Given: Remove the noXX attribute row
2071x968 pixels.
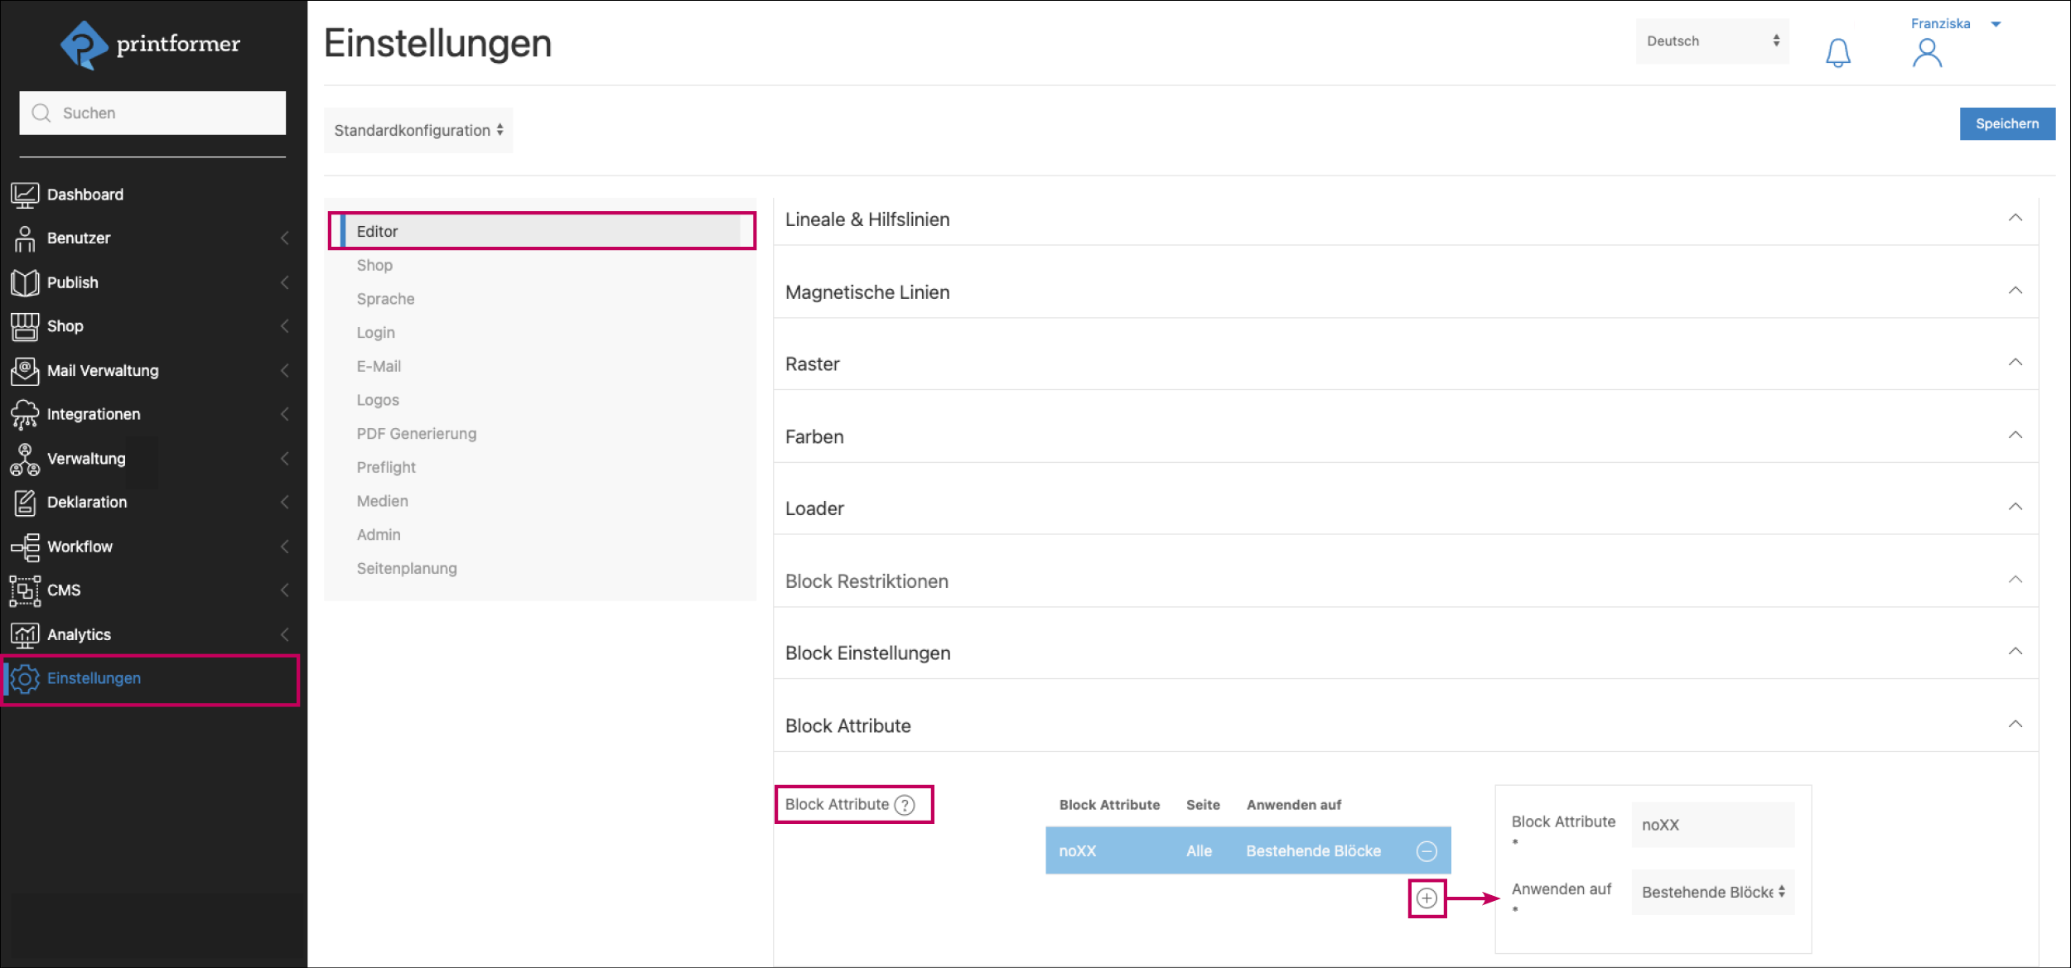Looking at the screenshot, I should [1427, 851].
